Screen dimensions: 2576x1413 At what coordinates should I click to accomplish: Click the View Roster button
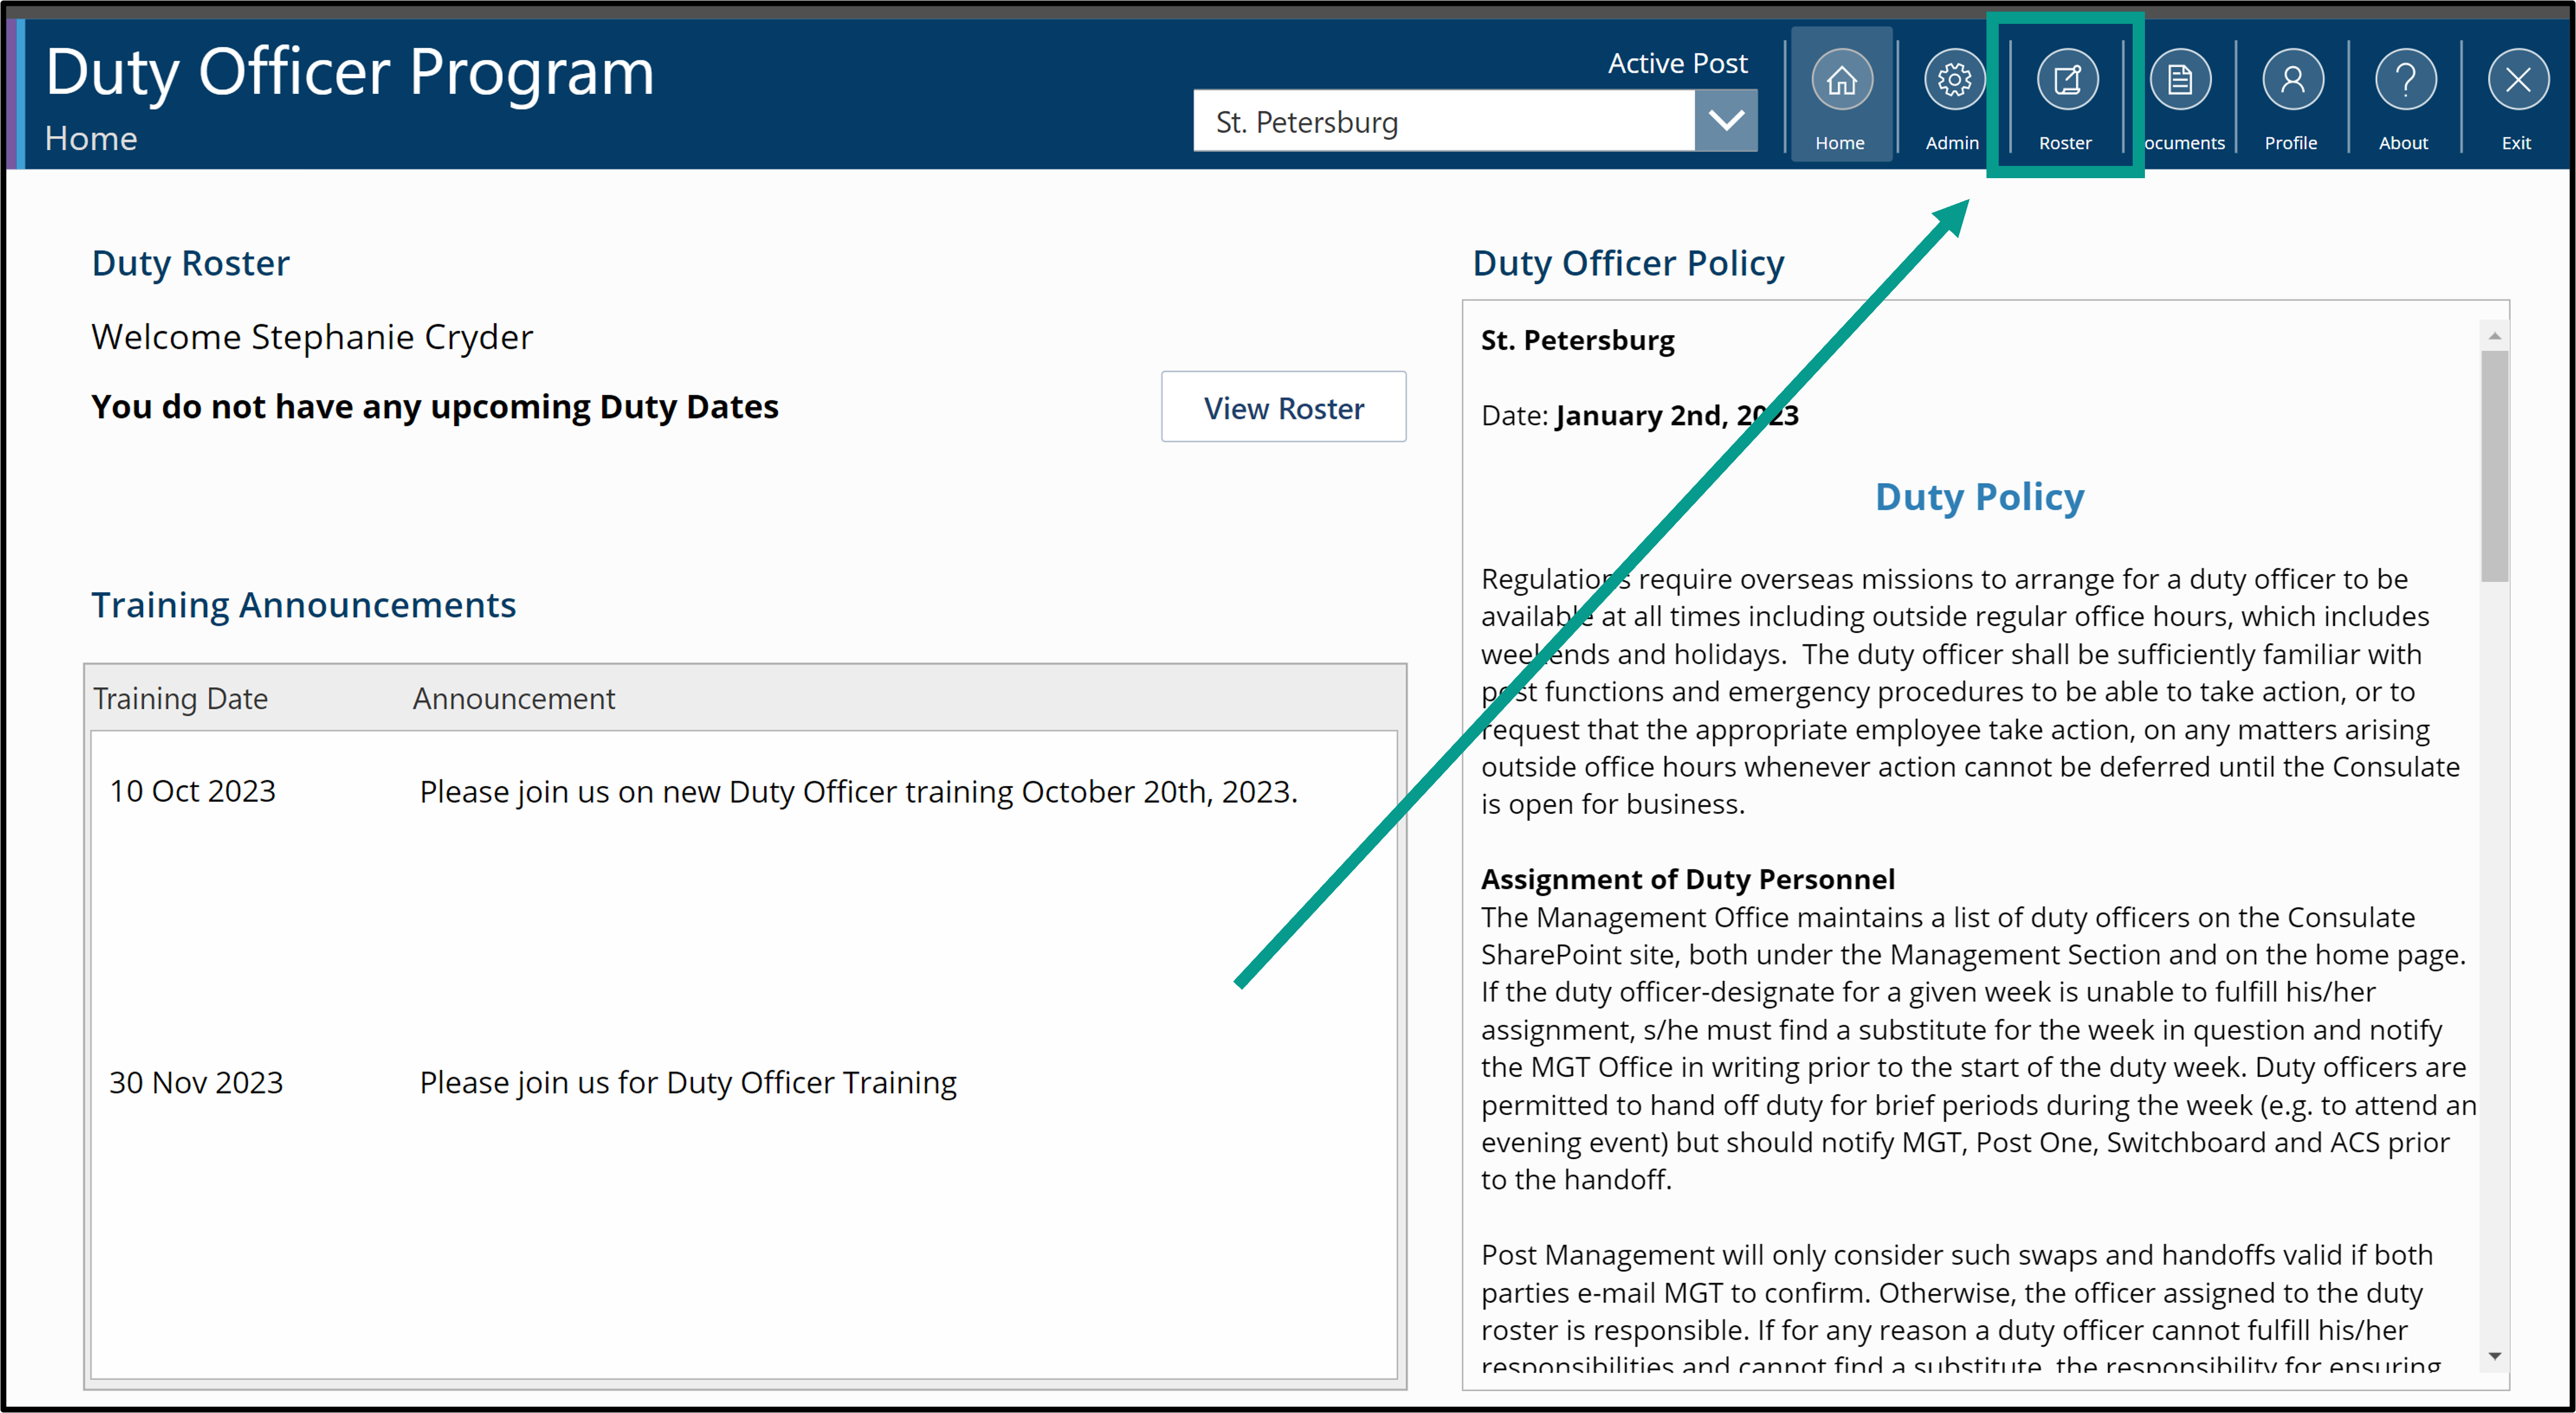point(1283,408)
